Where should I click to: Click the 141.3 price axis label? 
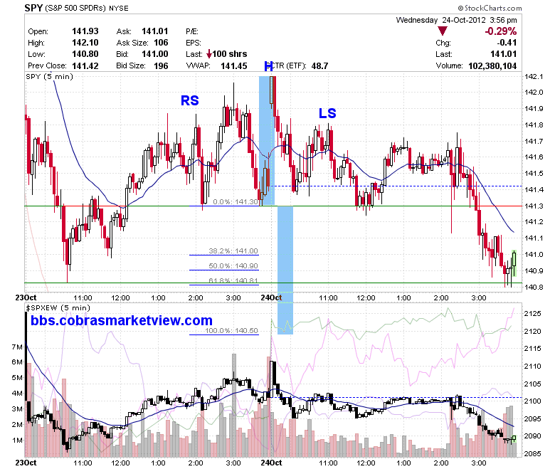[534, 206]
